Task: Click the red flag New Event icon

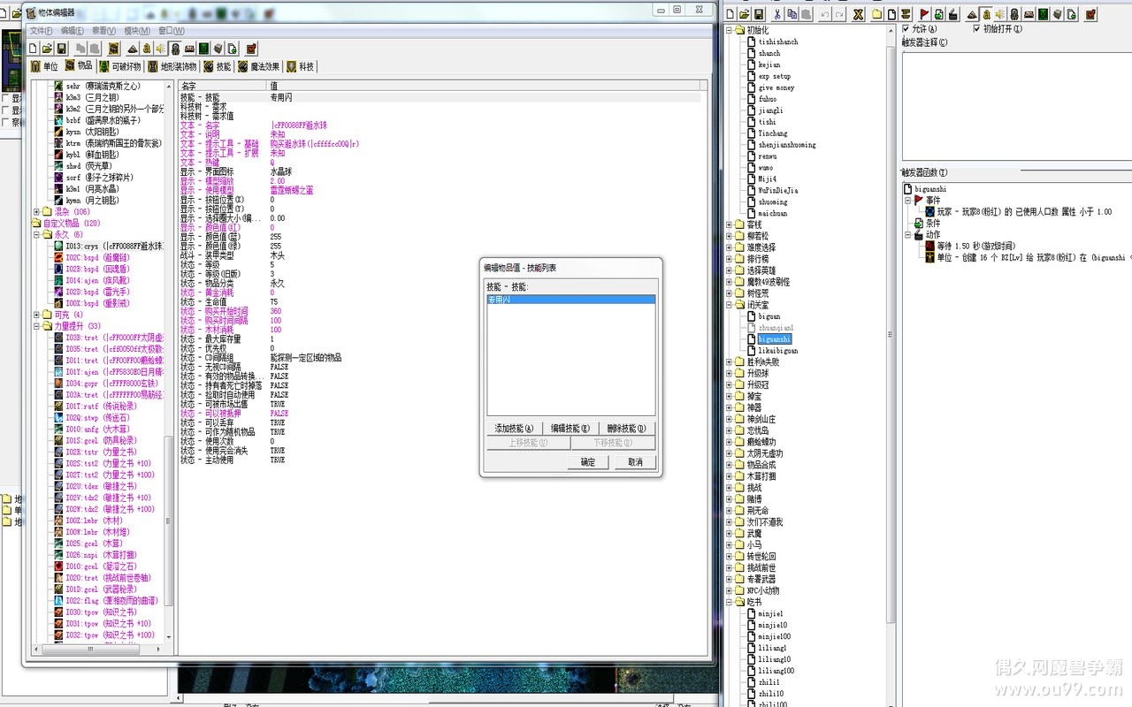Action: [924, 14]
